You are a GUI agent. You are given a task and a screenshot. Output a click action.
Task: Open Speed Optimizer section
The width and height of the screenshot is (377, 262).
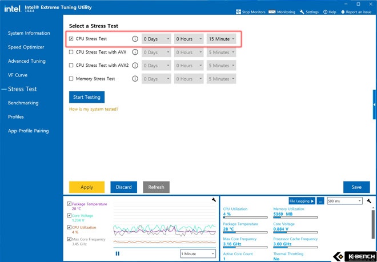[x=26, y=47]
